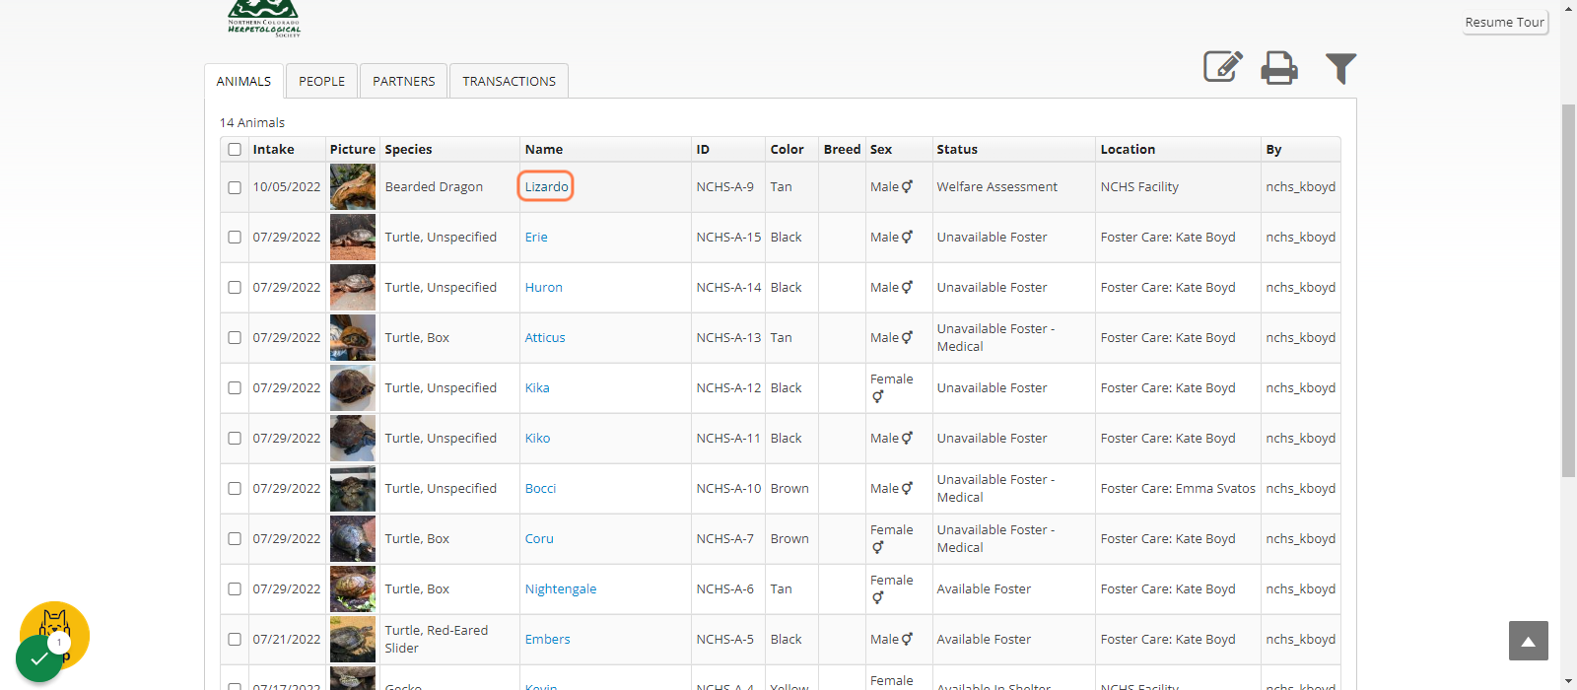Switch to the ANIMALS tab
The height and width of the screenshot is (690, 1577).
pos(243,81)
